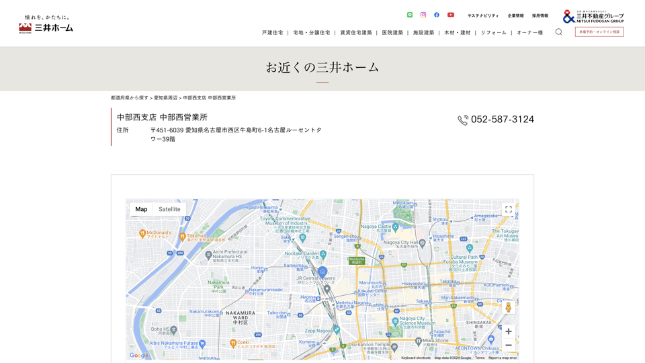
Task: Click the 052-587-3124 phone number
Action: coord(503,120)
